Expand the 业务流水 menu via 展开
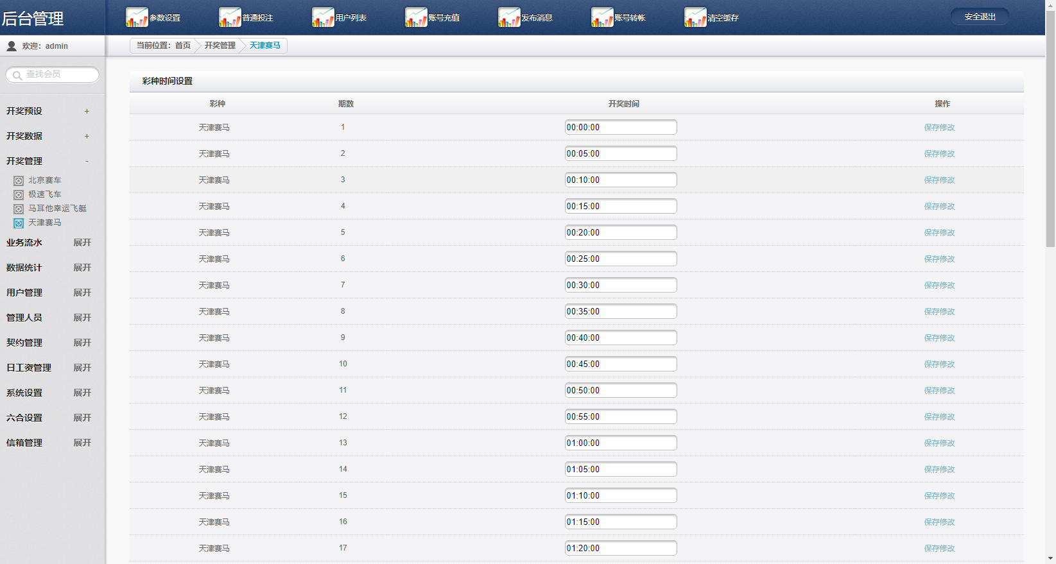The image size is (1056, 564). tap(82, 243)
